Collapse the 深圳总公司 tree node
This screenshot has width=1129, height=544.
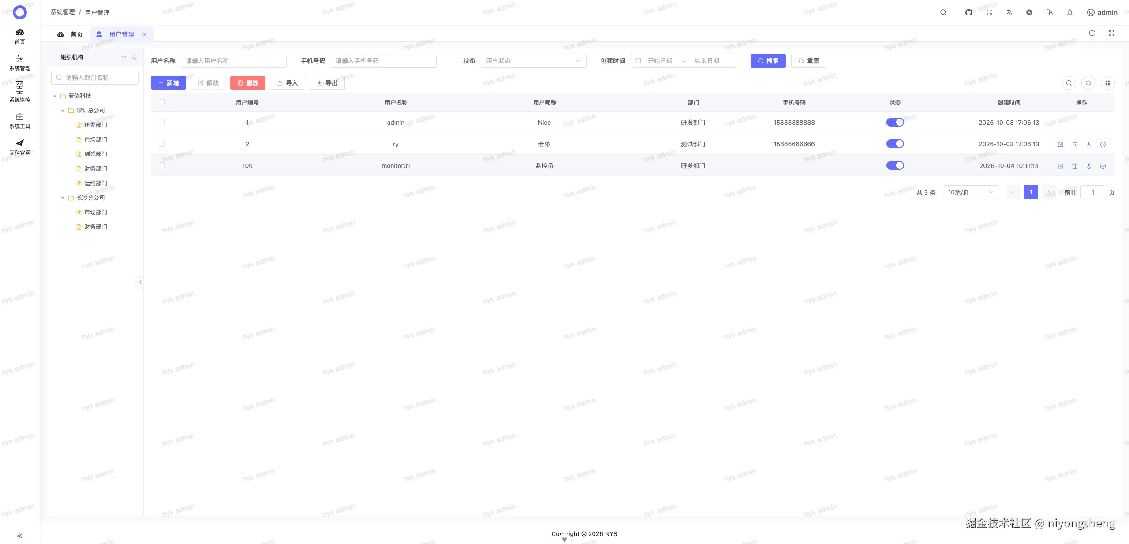click(x=63, y=111)
